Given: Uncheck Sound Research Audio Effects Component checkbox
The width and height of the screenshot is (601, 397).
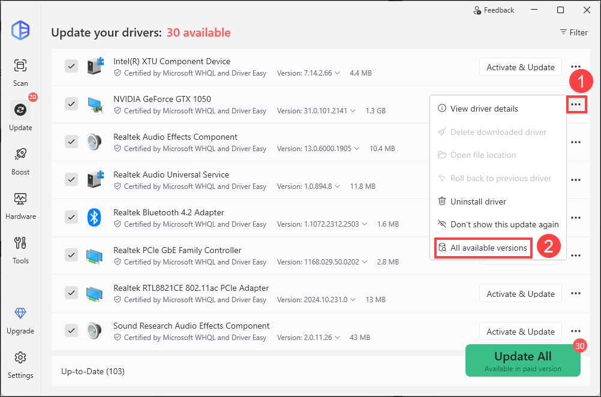Looking at the screenshot, I should tap(71, 330).
